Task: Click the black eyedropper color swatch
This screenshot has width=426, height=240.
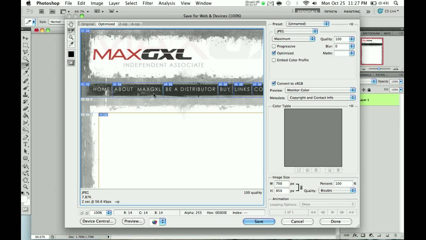Action: coord(71,54)
